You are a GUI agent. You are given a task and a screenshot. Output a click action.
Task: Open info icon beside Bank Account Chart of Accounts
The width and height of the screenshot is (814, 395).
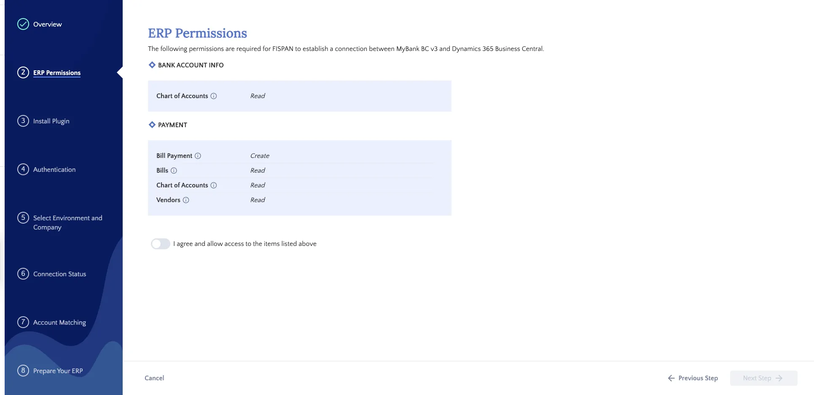(214, 96)
